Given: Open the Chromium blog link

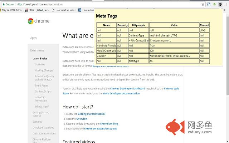Looking at the screenshot, I should [109, 124].
